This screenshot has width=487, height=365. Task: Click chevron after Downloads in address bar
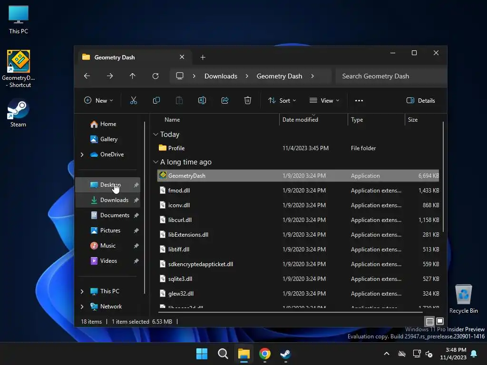247,76
